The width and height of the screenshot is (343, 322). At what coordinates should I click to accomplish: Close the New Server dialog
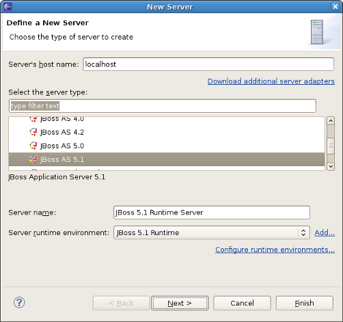pos(335,7)
